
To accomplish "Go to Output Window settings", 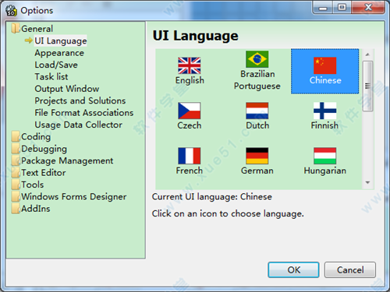I will pos(67,89).
